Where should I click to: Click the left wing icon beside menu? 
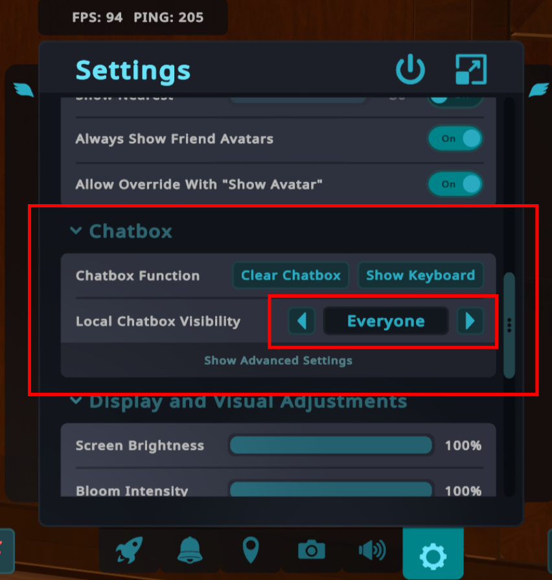(x=24, y=90)
